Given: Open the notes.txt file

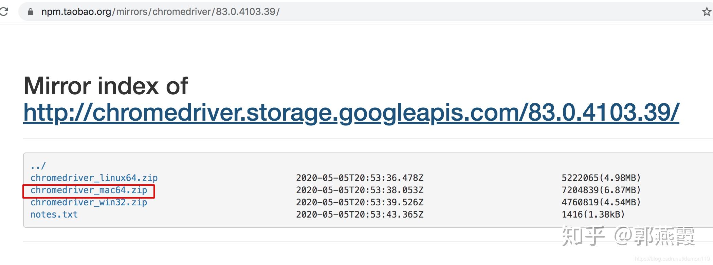Looking at the screenshot, I should click(54, 215).
